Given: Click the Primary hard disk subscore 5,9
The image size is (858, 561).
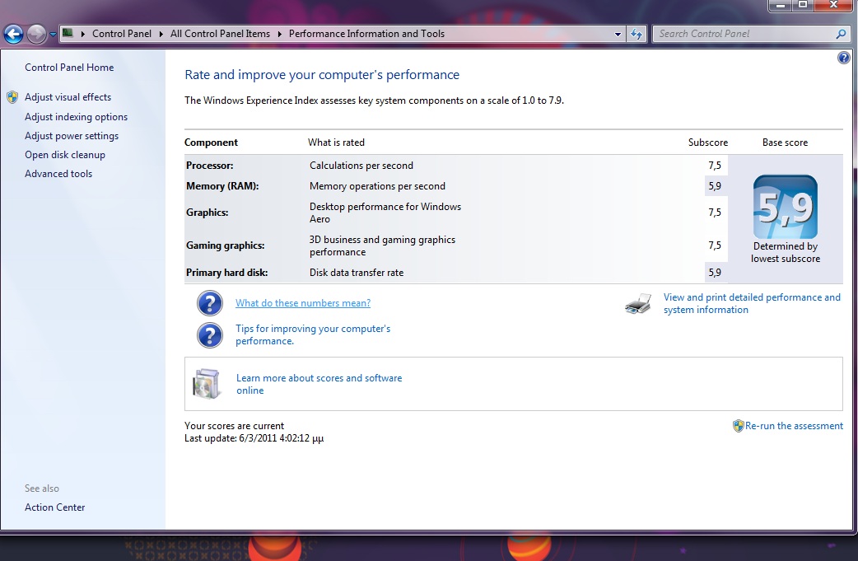Looking at the screenshot, I should [715, 273].
